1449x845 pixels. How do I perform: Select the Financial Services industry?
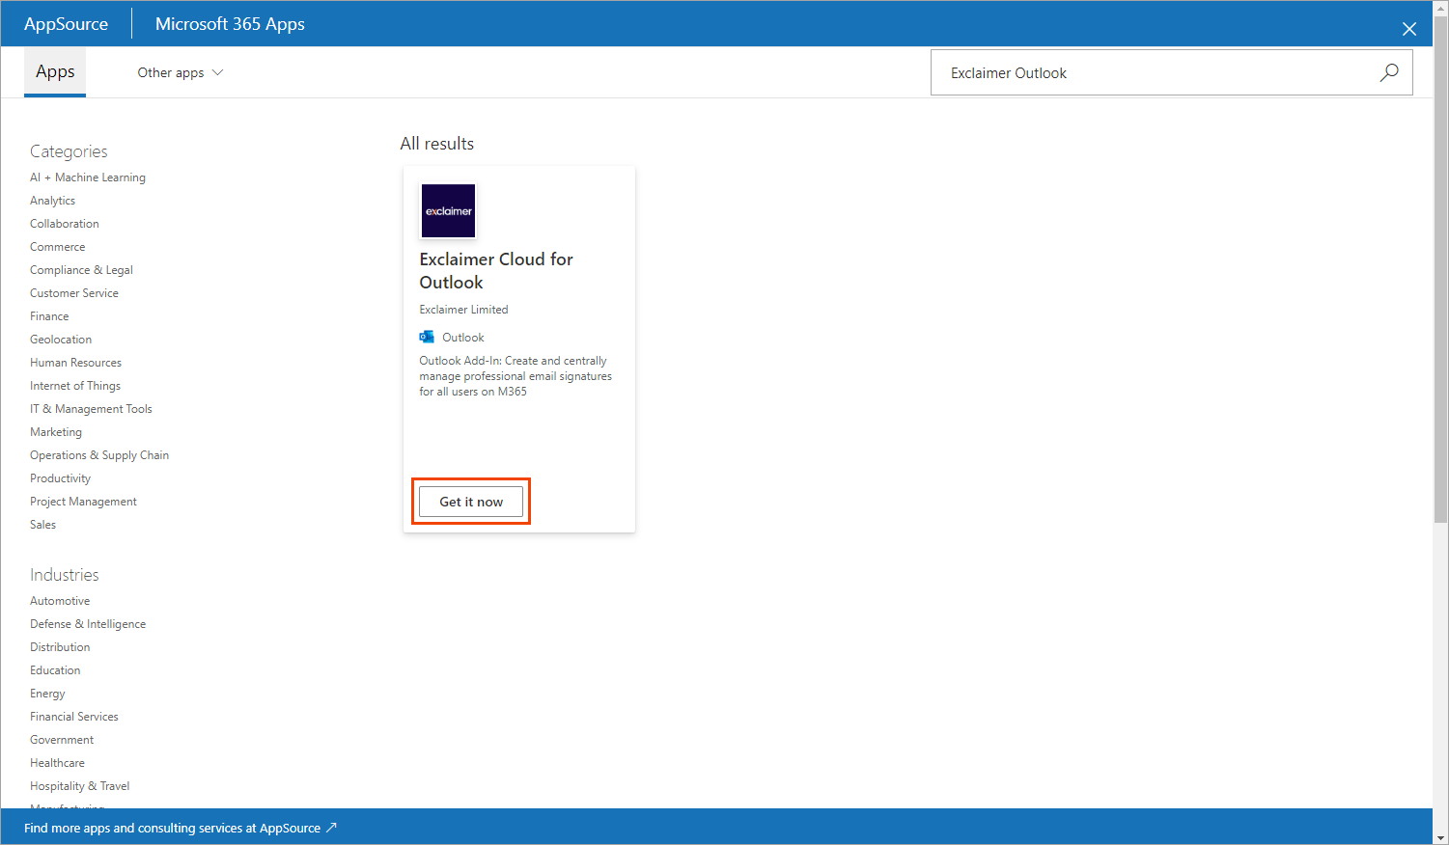(x=74, y=717)
